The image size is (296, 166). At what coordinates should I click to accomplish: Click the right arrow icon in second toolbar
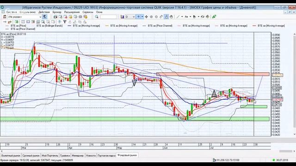click(5, 22)
